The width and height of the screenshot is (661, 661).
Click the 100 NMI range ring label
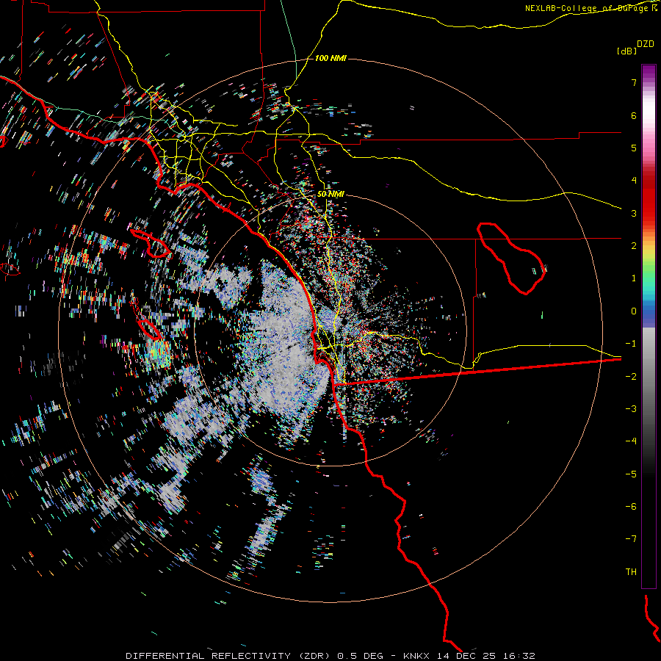tap(330, 58)
